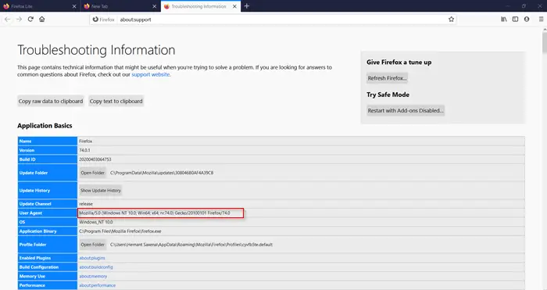Click the Profile Folder path text
This screenshot has width=547, height=290.
191,245
